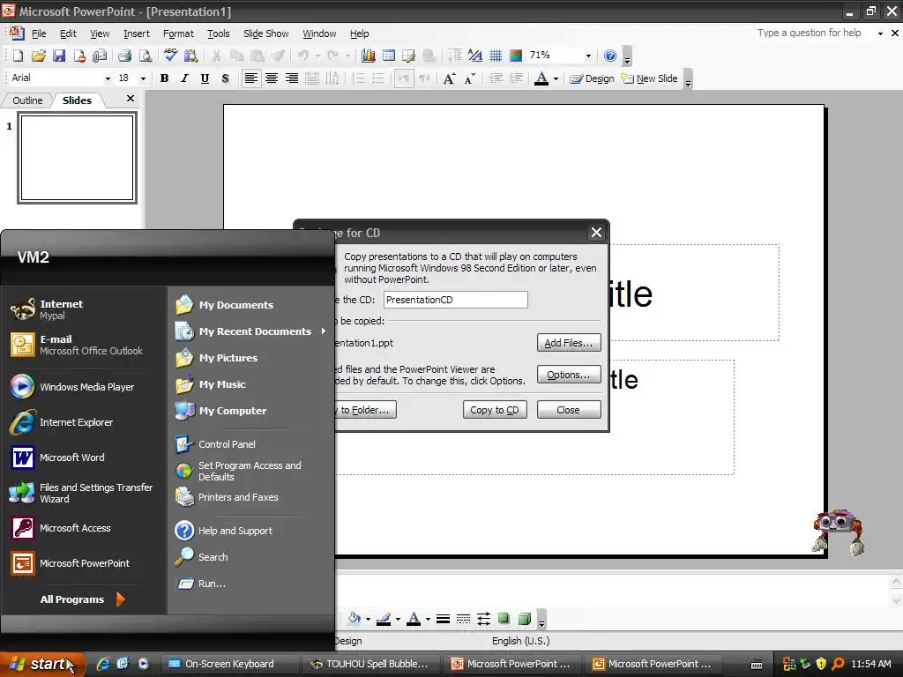903x677 pixels.
Task: Choose line style in drawing toolbar
Action: [x=443, y=619]
